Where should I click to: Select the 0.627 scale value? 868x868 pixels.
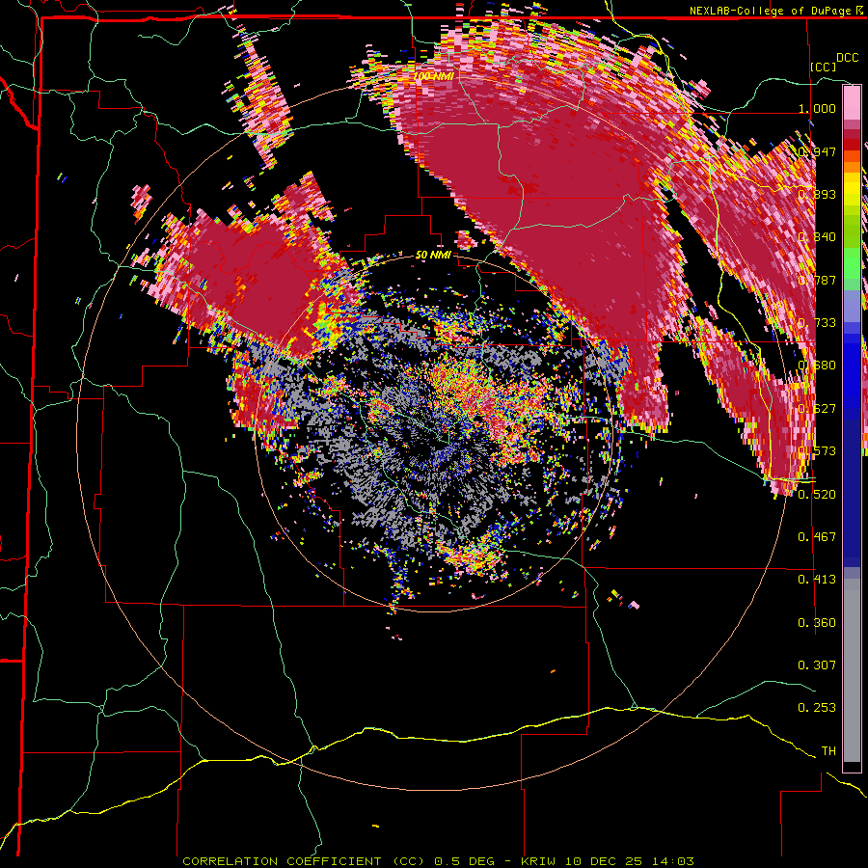pos(817,409)
